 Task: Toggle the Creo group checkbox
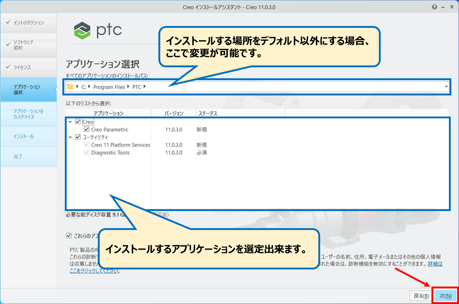coord(78,122)
